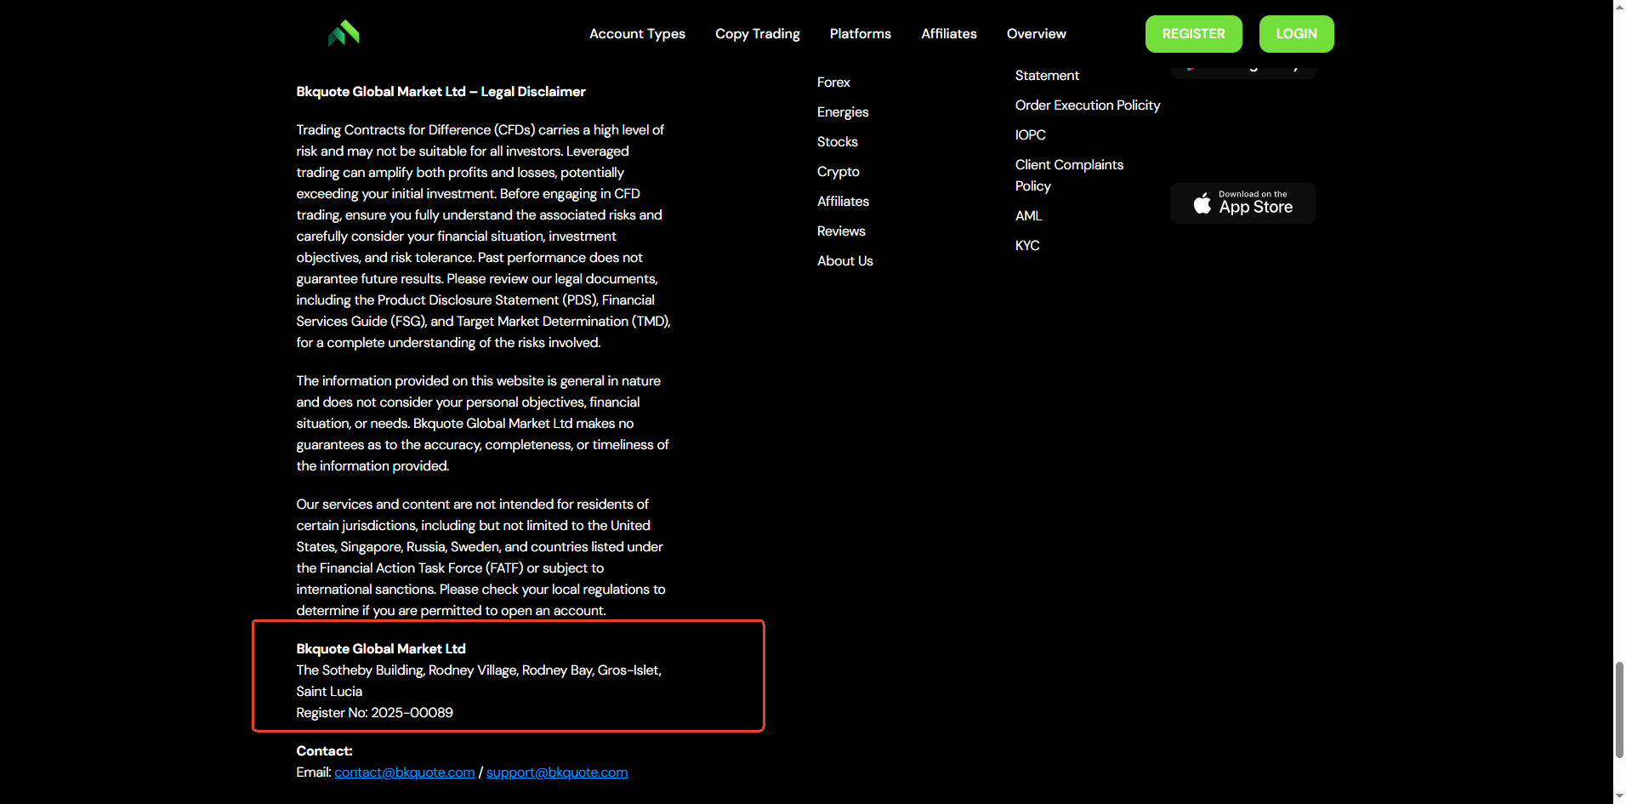1626x804 pixels.
Task: Click the 'Register No: 2025-00089' text
Action: pos(375,713)
